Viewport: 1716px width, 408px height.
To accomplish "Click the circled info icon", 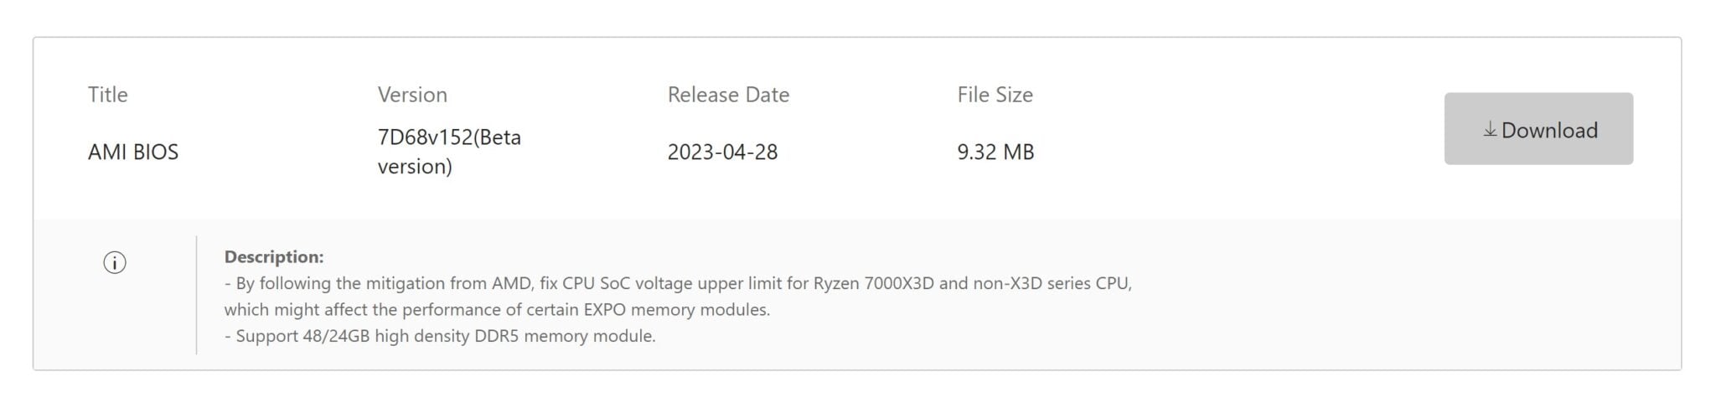I will click(115, 263).
